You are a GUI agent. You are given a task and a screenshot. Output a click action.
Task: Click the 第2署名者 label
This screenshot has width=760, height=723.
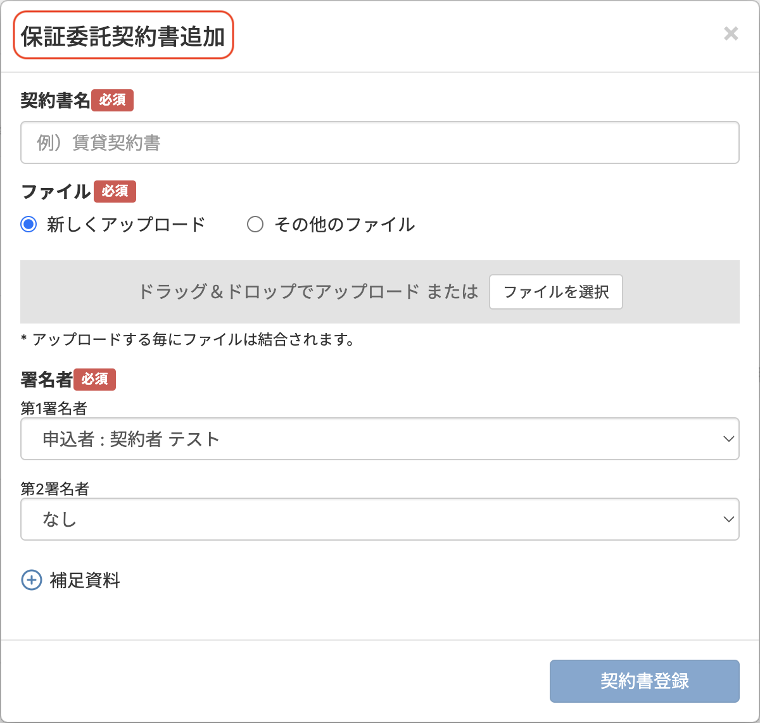(55, 489)
